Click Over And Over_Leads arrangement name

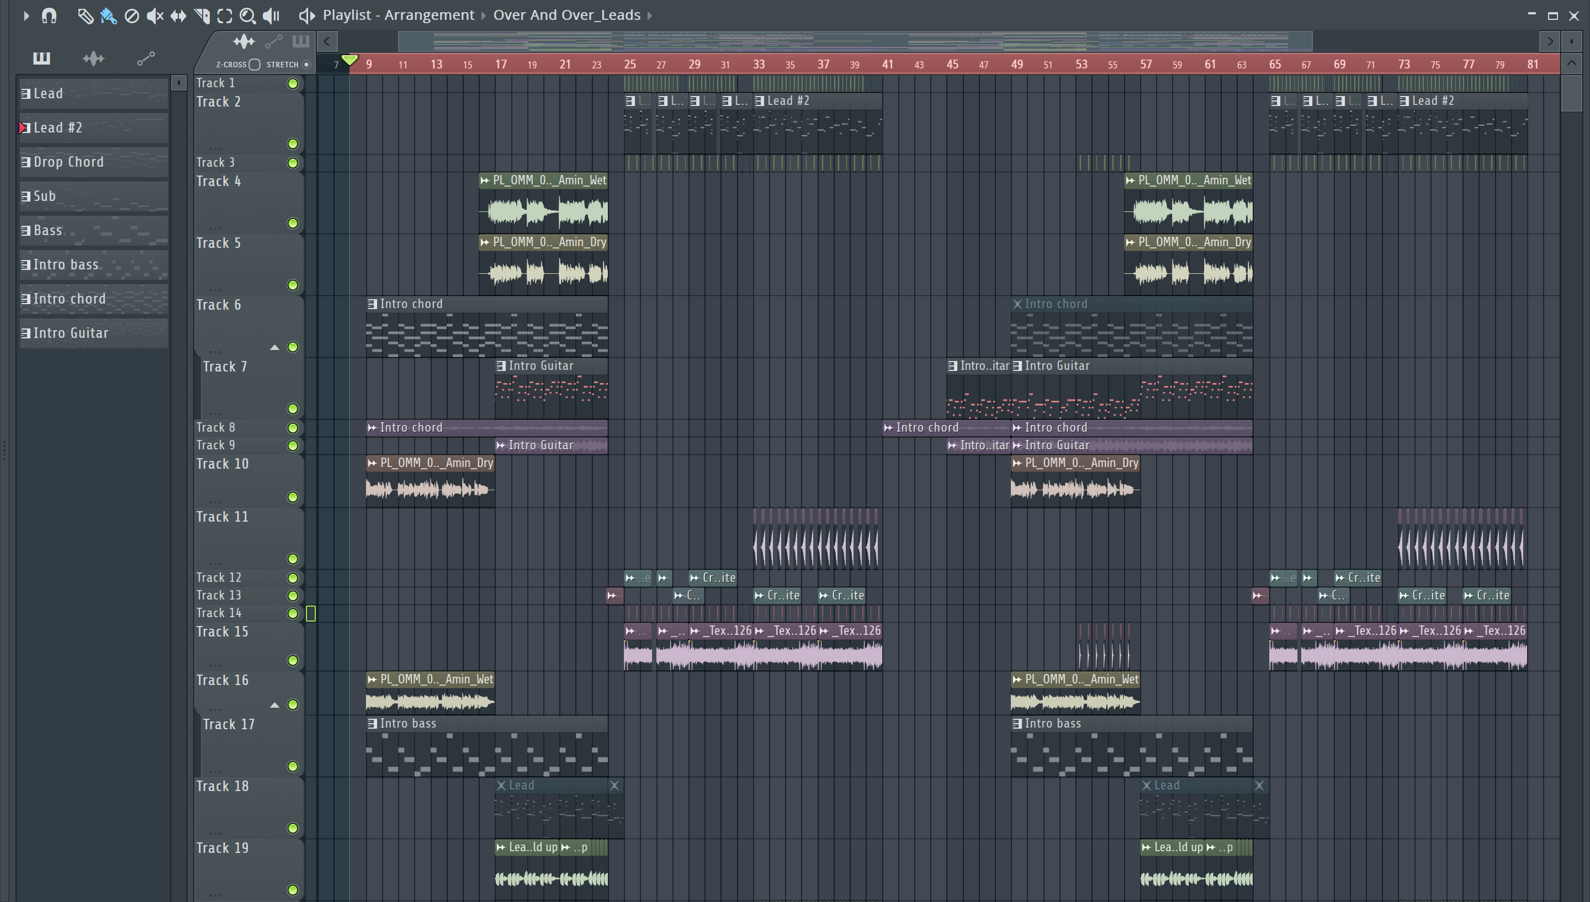[567, 15]
